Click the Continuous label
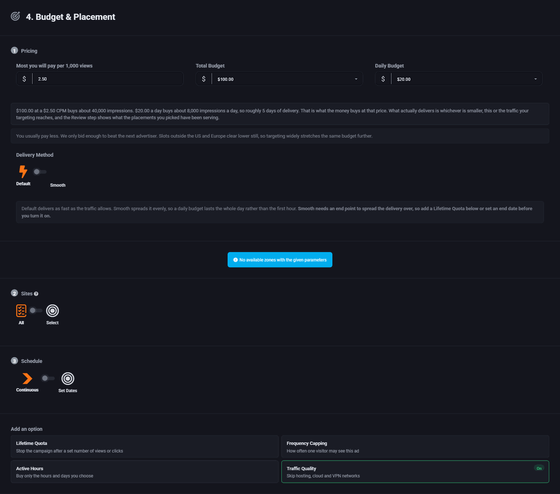 click(27, 390)
